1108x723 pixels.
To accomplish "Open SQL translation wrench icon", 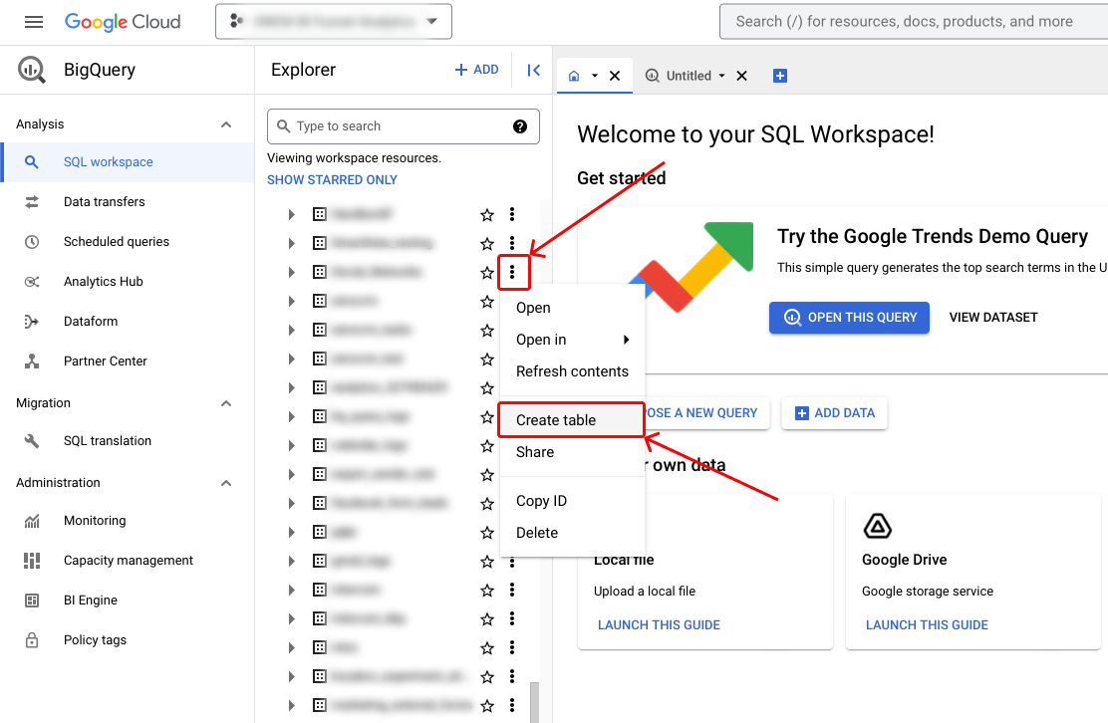I will pos(32,440).
